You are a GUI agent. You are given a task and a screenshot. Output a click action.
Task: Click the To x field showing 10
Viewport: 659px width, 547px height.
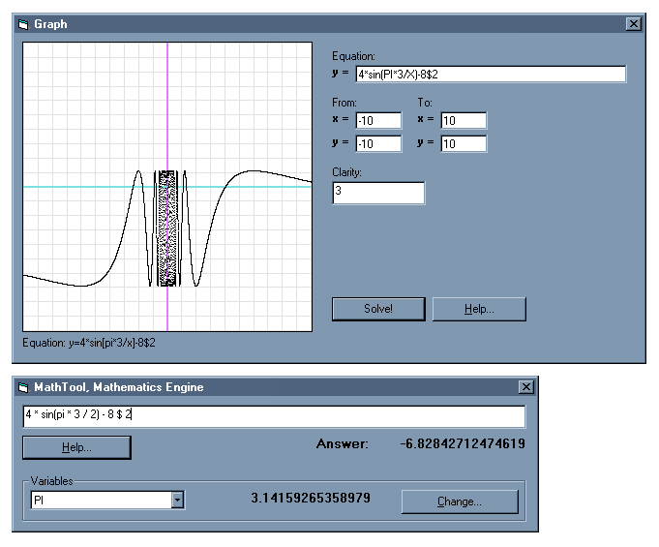tap(464, 121)
